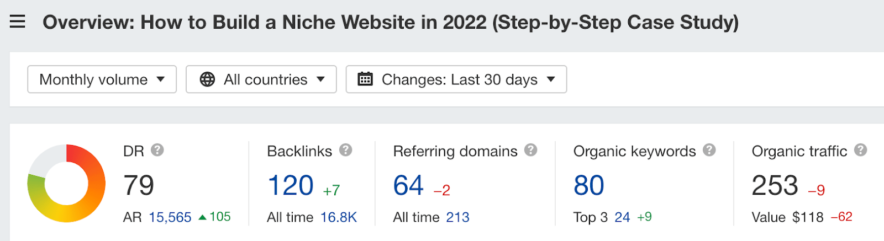The image size is (884, 241).
Task: Click all time referring domains 213
Action: 458,217
